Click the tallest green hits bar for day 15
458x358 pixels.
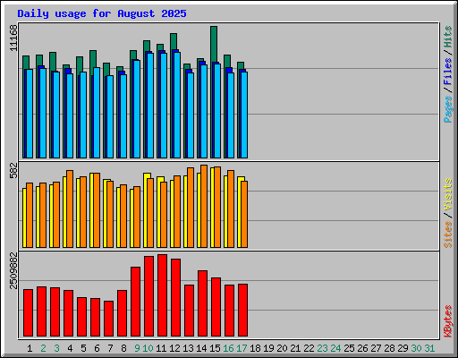click(214, 44)
